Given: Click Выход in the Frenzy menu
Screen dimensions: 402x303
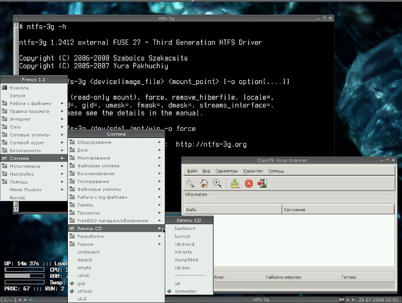Looking at the screenshot, I should [x=17, y=198].
